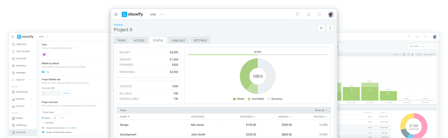Open three-dot workspace menu in left window
Image resolution: width=448 pixels, height=138 pixels.
pos(48,37)
